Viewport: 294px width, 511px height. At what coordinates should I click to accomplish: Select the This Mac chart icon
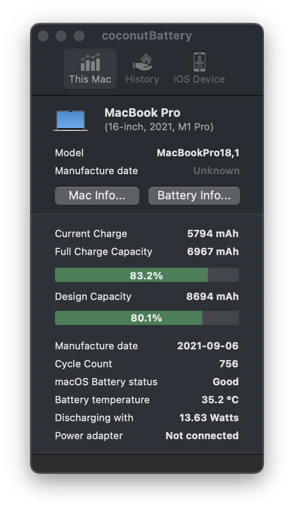pos(90,62)
